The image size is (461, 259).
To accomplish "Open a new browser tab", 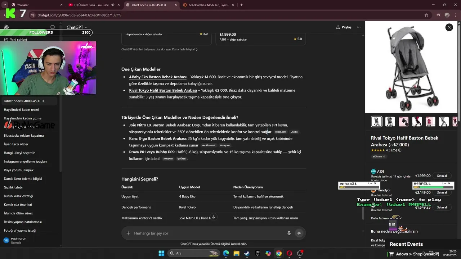I will (x=241, y=5).
